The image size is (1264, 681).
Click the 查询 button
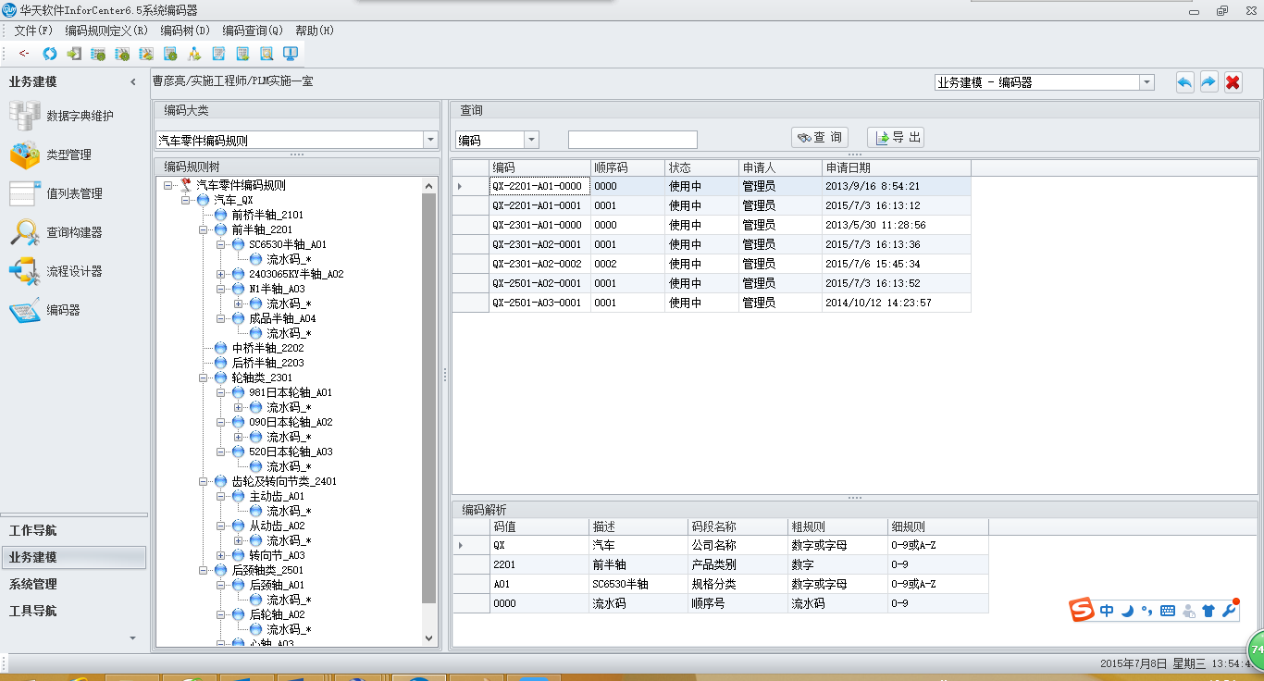pos(818,137)
